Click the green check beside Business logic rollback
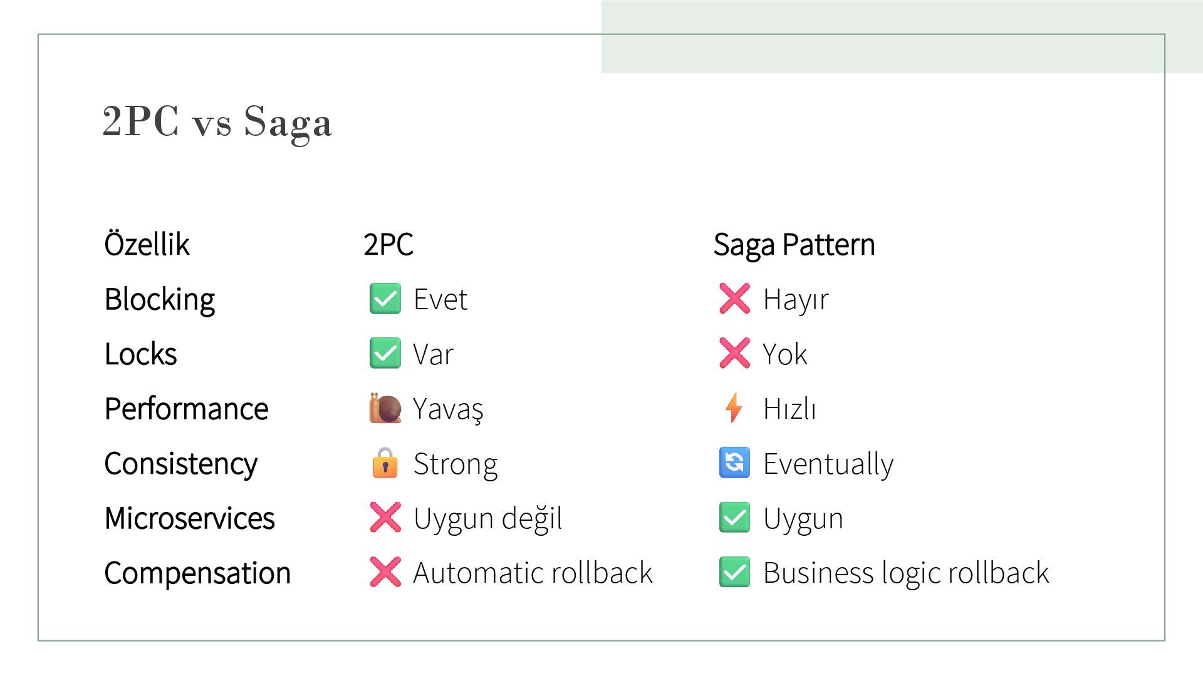1203x676 pixels. tap(734, 572)
